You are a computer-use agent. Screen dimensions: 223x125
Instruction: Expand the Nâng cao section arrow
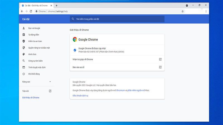click(x=50, y=82)
